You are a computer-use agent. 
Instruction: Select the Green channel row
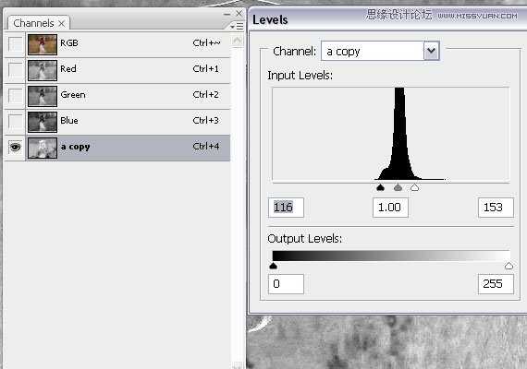[x=117, y=95]
